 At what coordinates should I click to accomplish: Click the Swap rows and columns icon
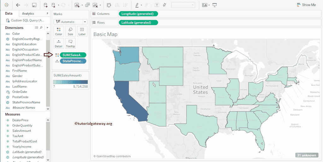pos(109,5)
